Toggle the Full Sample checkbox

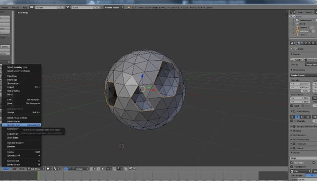click(x=292, y=121)
